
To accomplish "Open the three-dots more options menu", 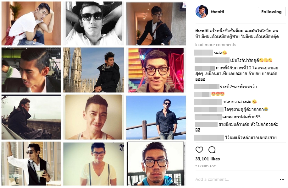I will tap(282, 180).
